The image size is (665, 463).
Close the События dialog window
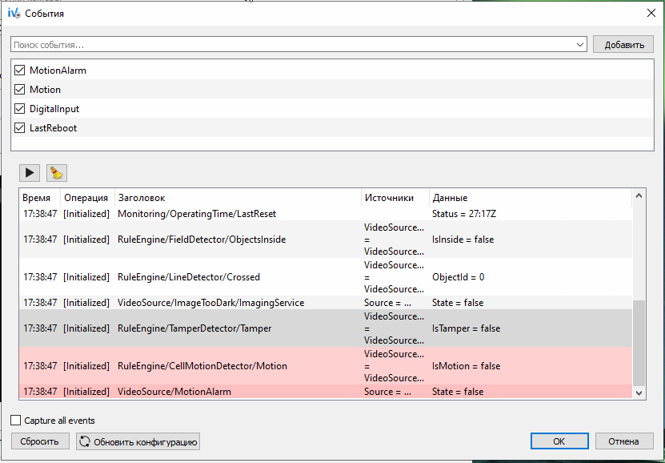[651, 13]
